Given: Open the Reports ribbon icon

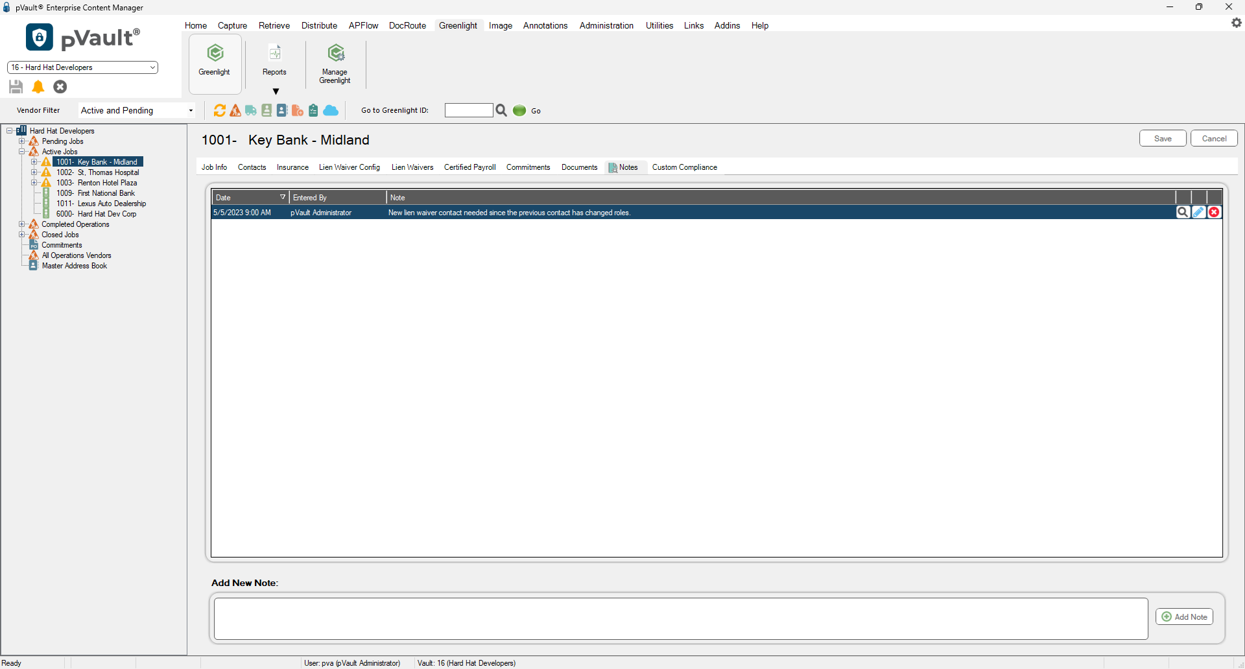Looking at the screenshot, I should point(275,53).
